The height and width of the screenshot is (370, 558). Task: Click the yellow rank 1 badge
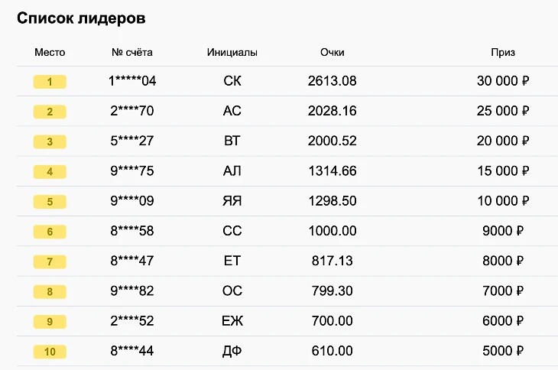click(x=50, y=81)
